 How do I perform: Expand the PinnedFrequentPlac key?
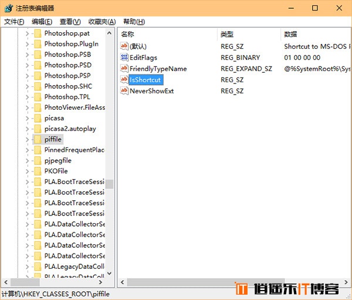(27, 150)
